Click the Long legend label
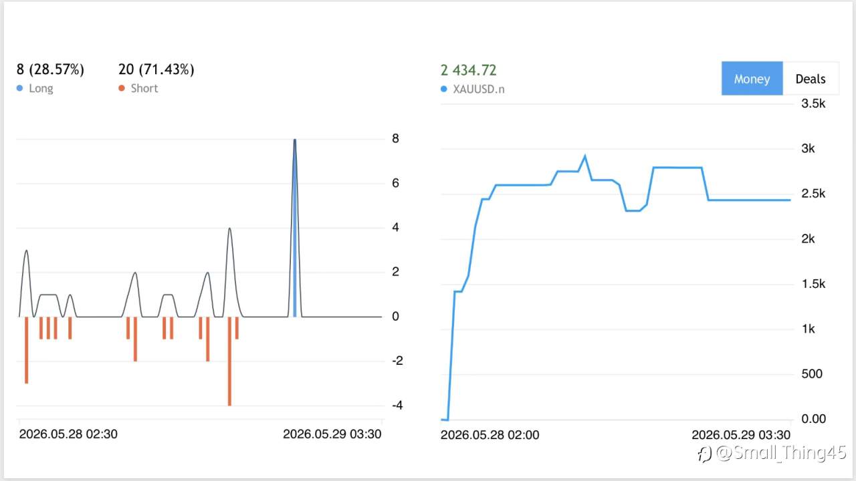 (x=41, y=88)
